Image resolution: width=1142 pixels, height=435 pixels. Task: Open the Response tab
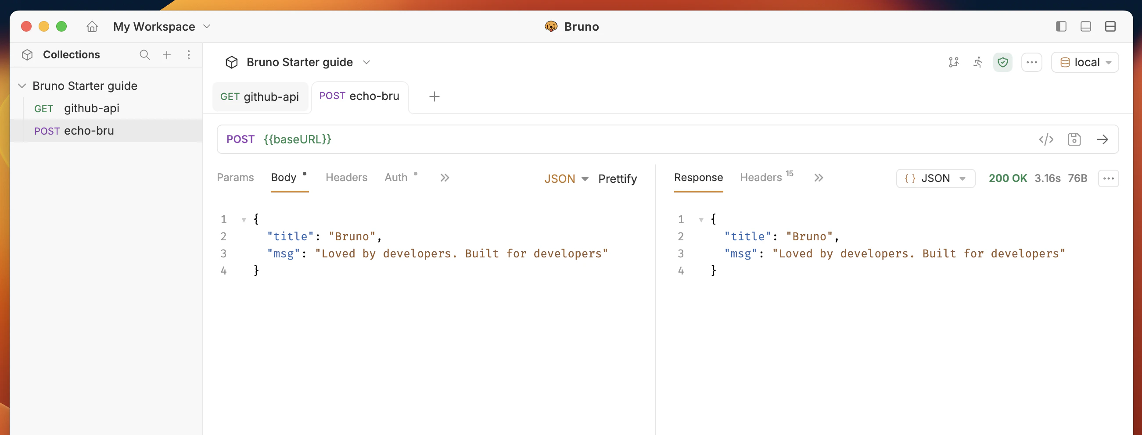pos(698,178)
